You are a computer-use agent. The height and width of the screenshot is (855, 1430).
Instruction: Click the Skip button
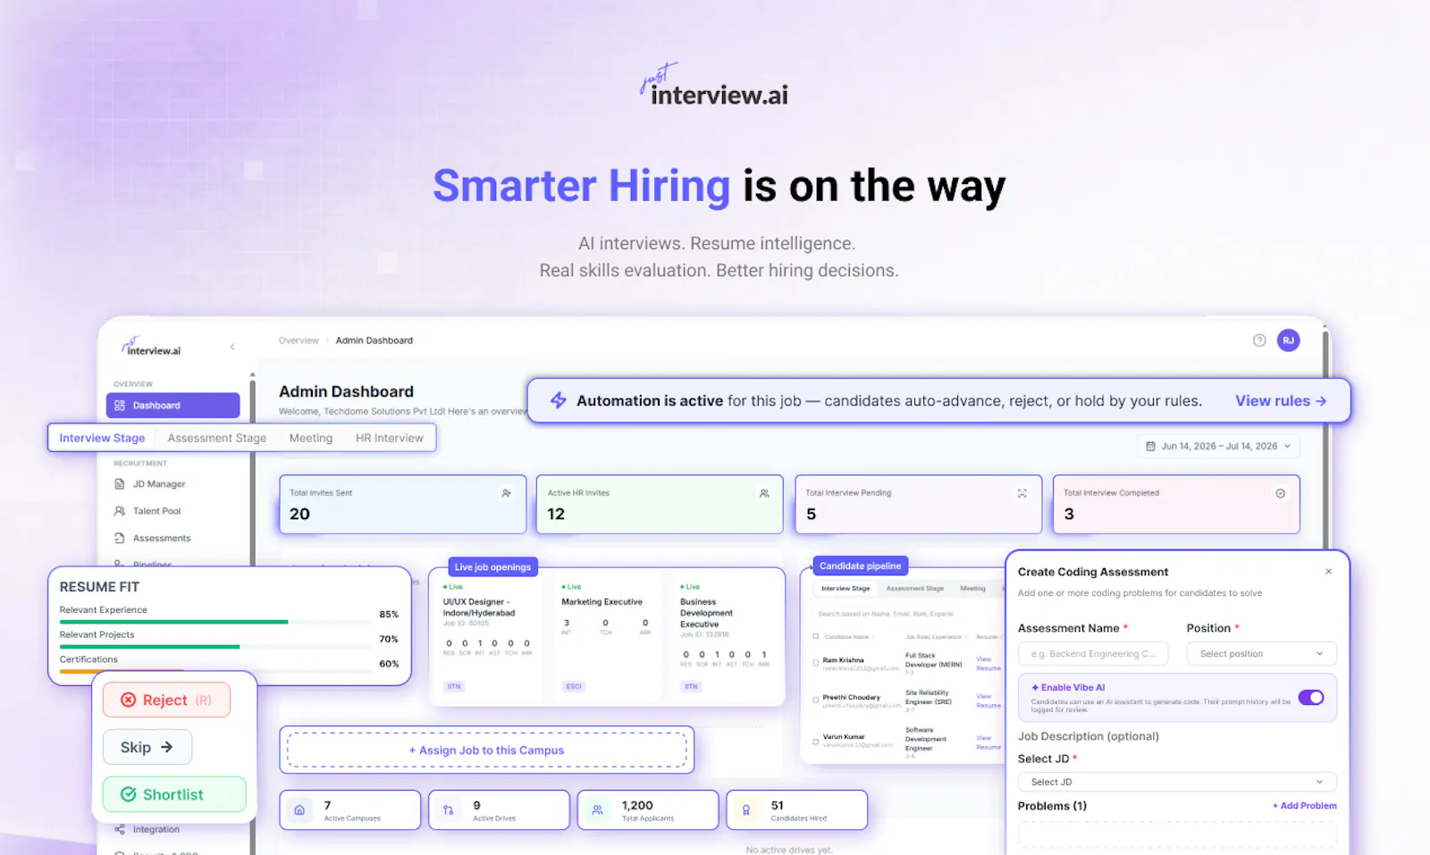(147, 747)
